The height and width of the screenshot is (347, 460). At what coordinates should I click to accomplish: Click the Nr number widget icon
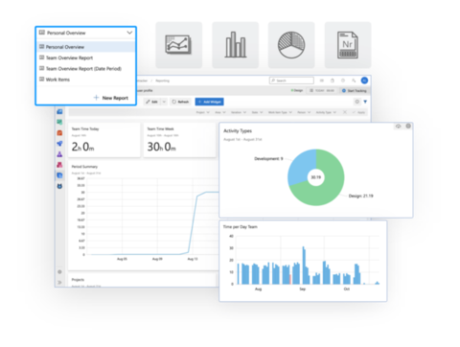[x=348, y=45]
